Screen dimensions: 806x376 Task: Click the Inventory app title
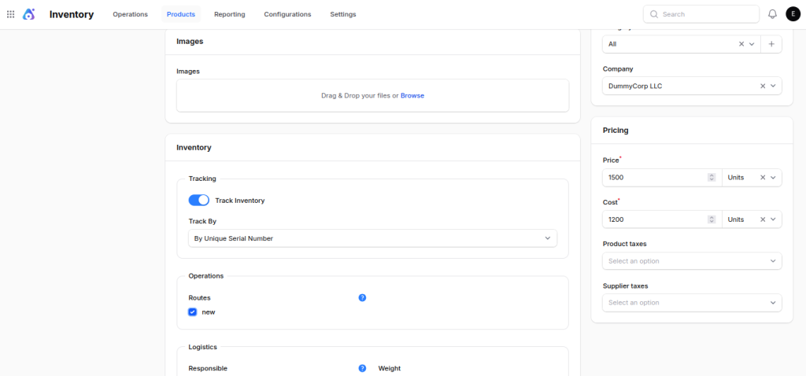72,14
